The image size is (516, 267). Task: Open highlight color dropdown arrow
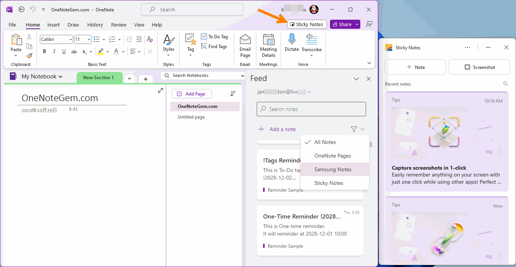(x=107, y=52)
